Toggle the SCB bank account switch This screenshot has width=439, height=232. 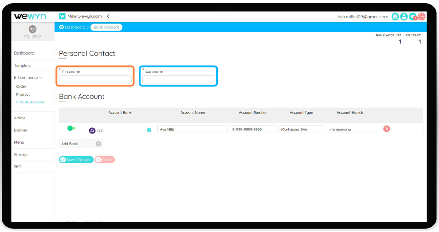coord(71,129)
